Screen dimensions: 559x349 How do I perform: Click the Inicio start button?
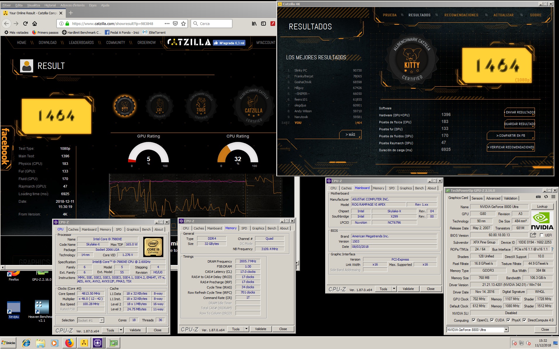click(x=8, y=343)
